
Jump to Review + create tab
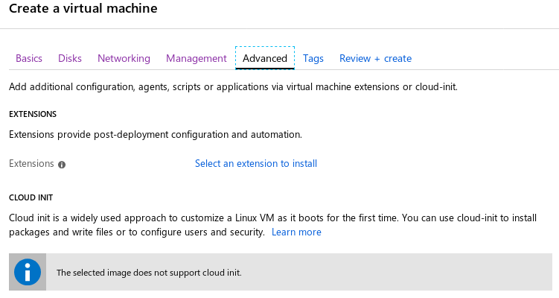click(x=375, y=58)
